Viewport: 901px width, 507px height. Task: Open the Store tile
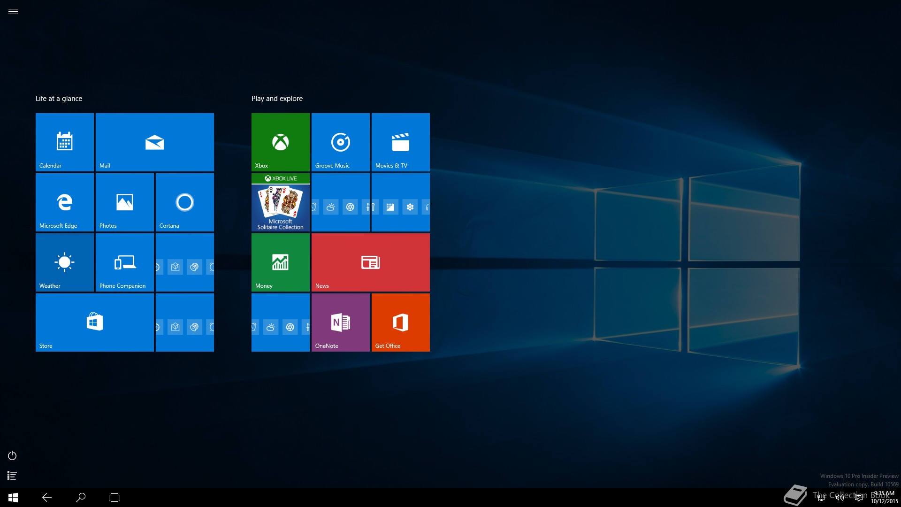(95, 323)
